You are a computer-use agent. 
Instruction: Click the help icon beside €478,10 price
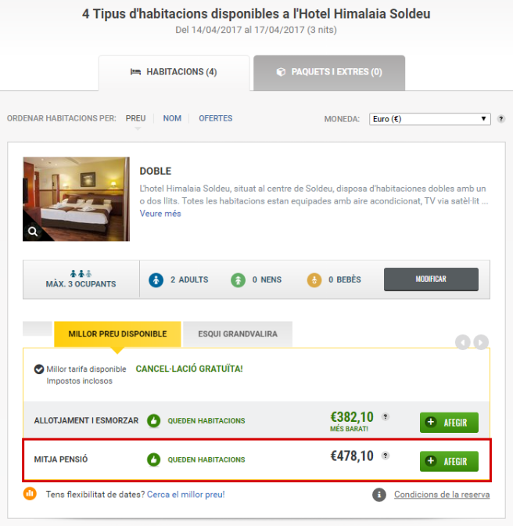[x=385, y=456]
